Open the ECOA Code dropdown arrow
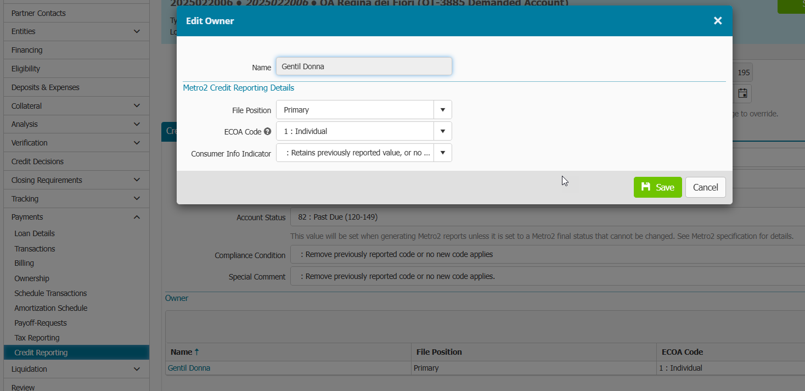 point(443,131)
